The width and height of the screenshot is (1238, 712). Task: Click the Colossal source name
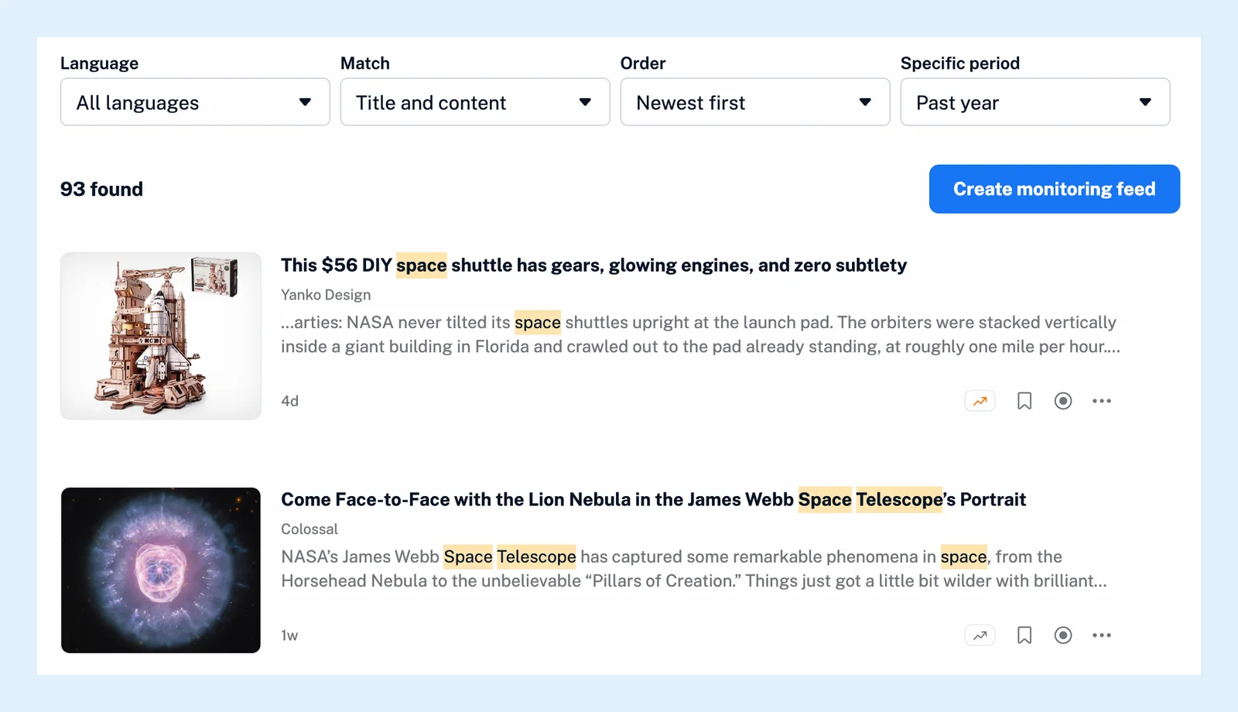pos(309,529)
